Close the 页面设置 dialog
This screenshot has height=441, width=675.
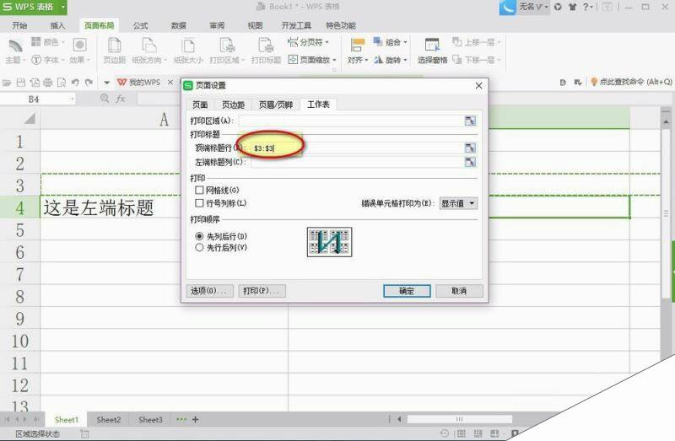[x=478, y=86]
